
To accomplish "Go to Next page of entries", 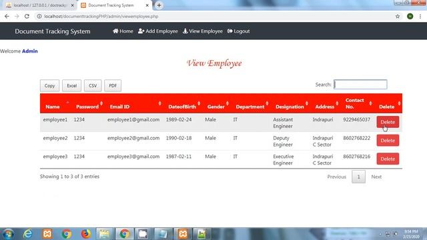I will pyautogui.click(x=376, y=177).
